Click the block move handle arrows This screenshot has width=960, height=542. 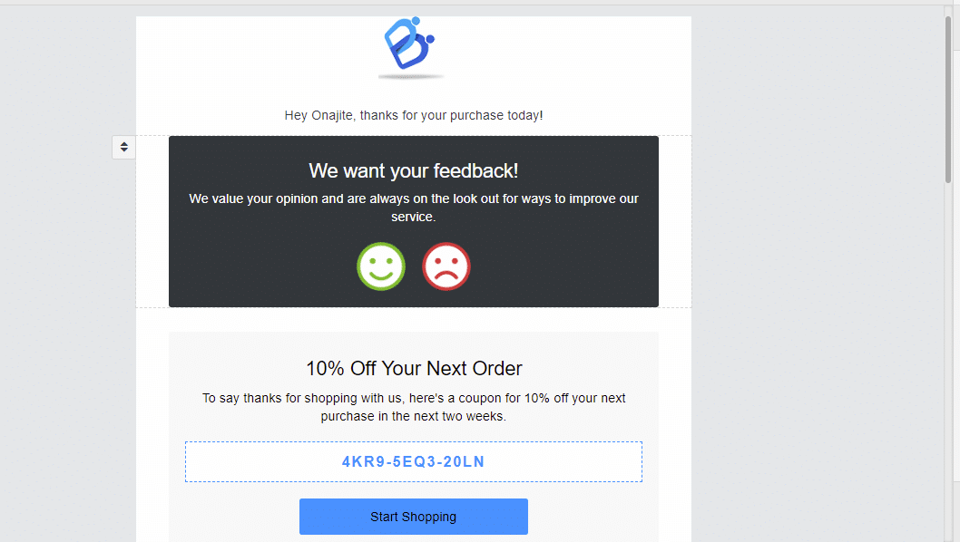123,147
